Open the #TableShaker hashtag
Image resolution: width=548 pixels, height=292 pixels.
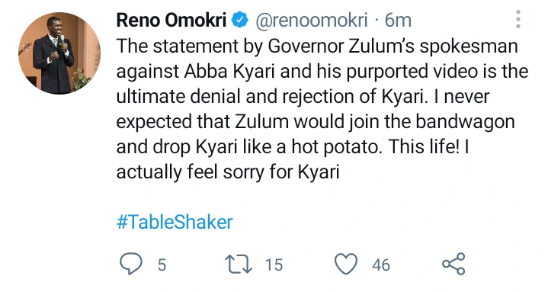(175, 222)
